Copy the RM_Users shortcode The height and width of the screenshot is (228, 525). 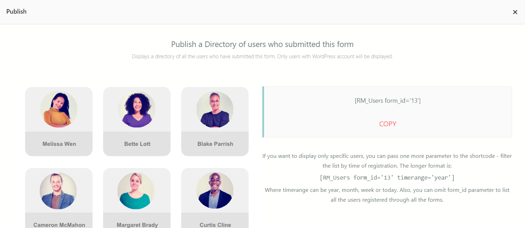point(388,124)
